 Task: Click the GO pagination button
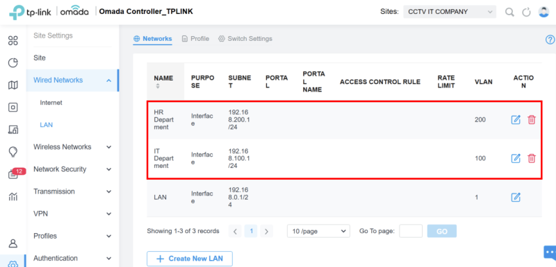pos(442,231)
